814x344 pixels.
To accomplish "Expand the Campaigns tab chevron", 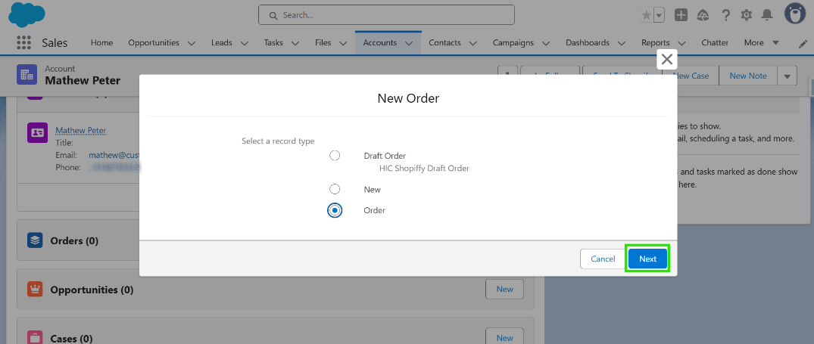I will tap(546, 44).
